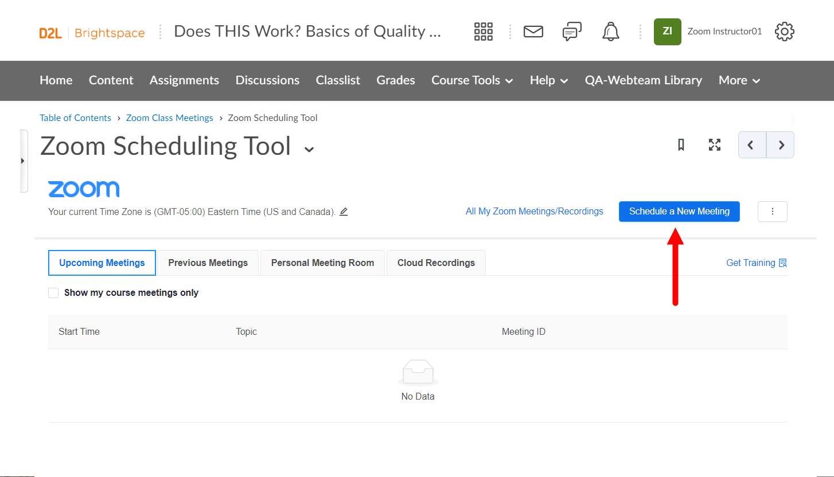This screenshot has height=477, width=834.
Task: Open the update alerts bell icon
Action: point(611,32)
